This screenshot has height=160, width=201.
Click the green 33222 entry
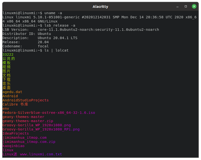click(8, 54)
